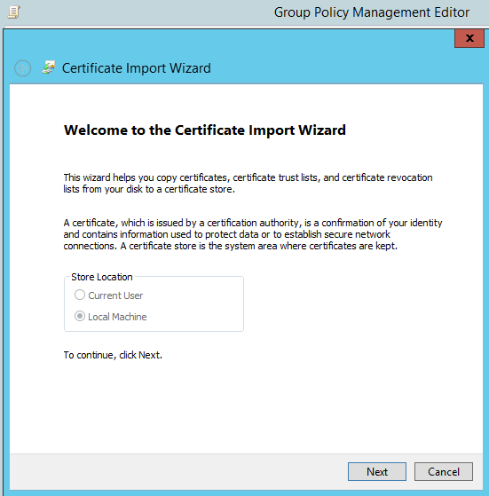Click the grayed back arrow button

tap(23, 68)
